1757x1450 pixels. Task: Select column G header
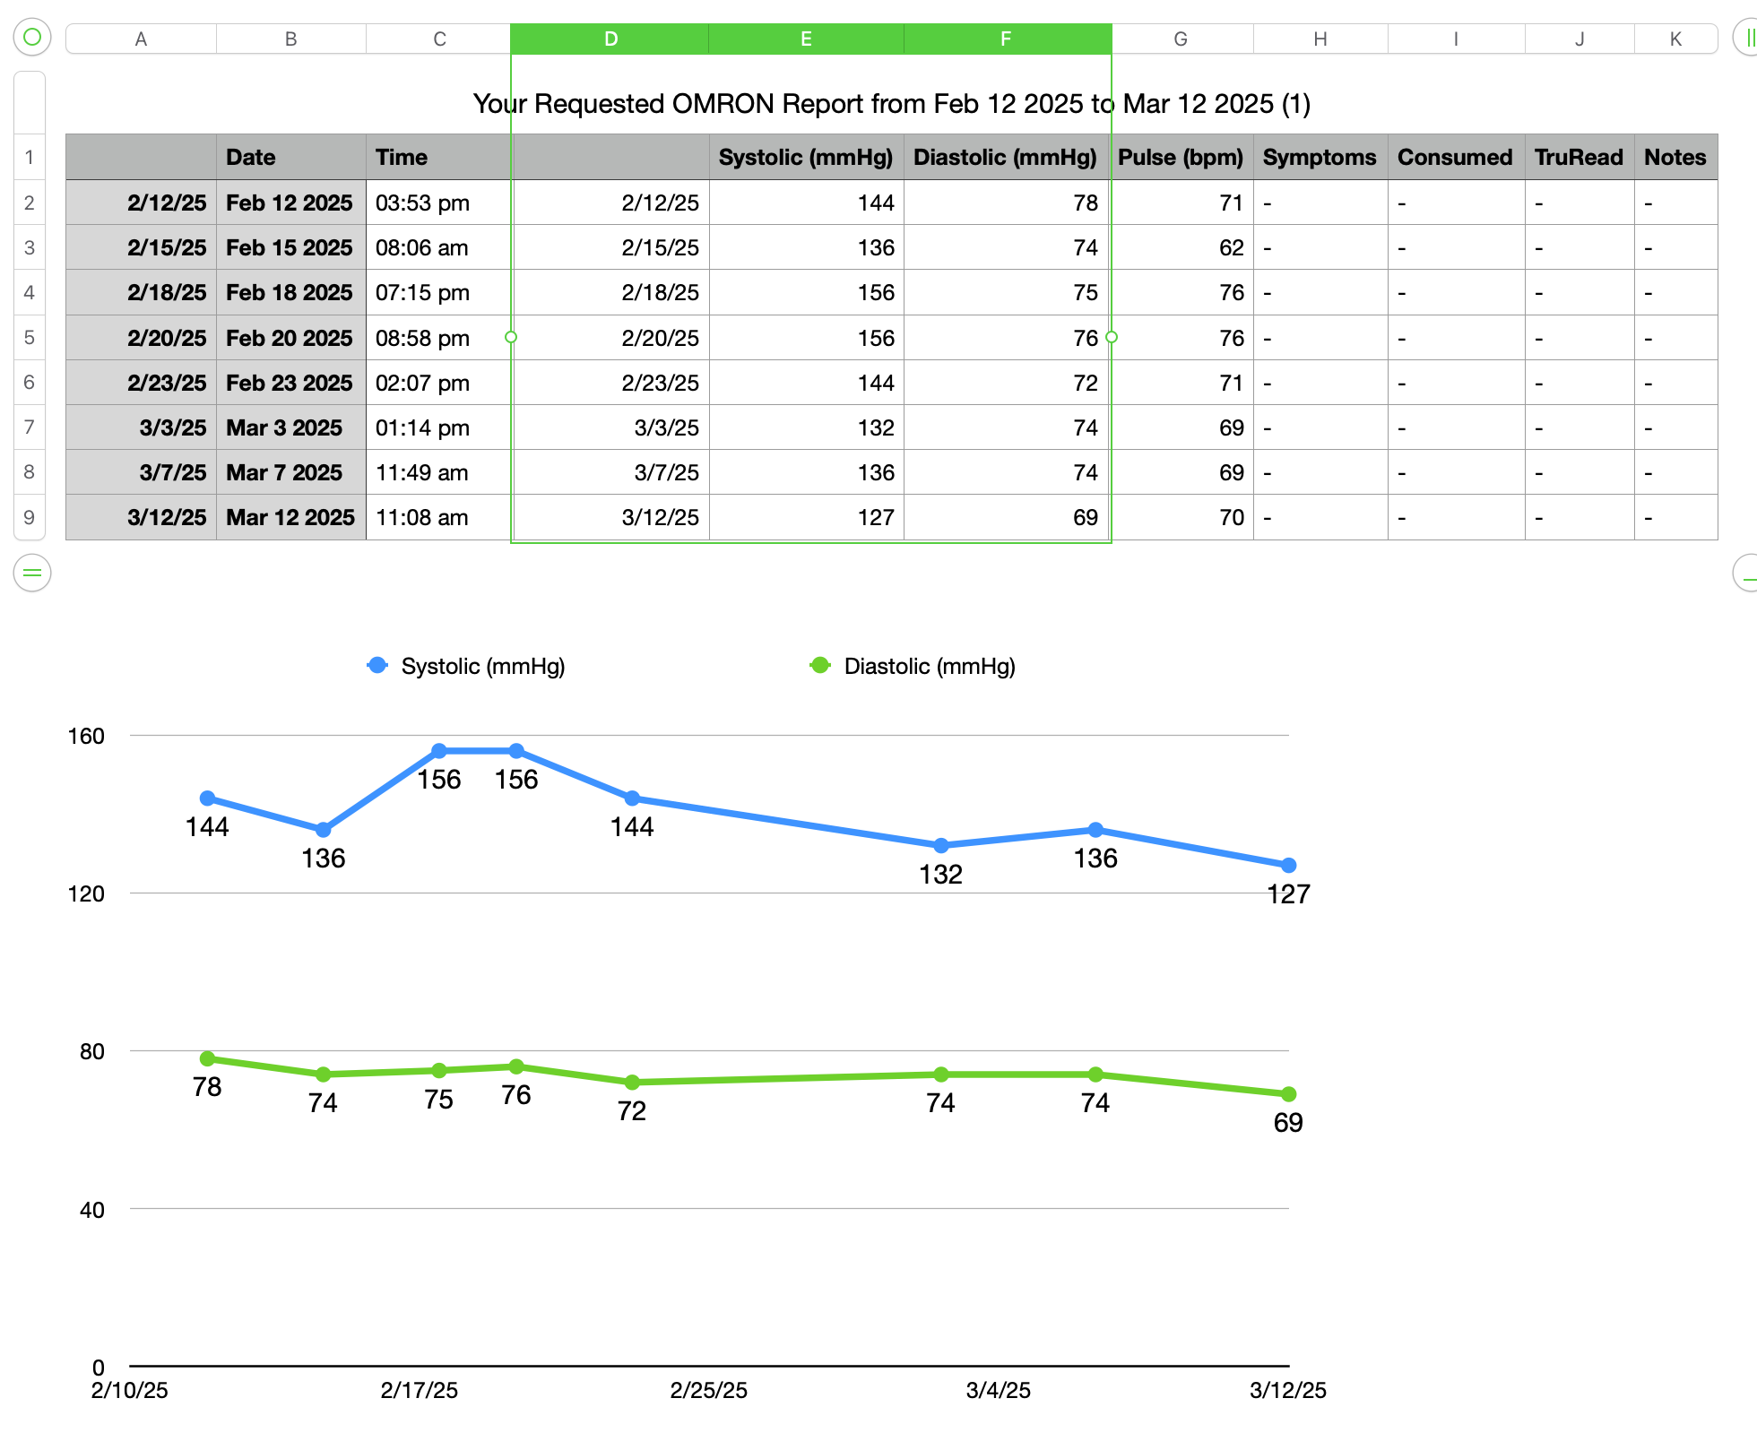[x=1181, y=39]
